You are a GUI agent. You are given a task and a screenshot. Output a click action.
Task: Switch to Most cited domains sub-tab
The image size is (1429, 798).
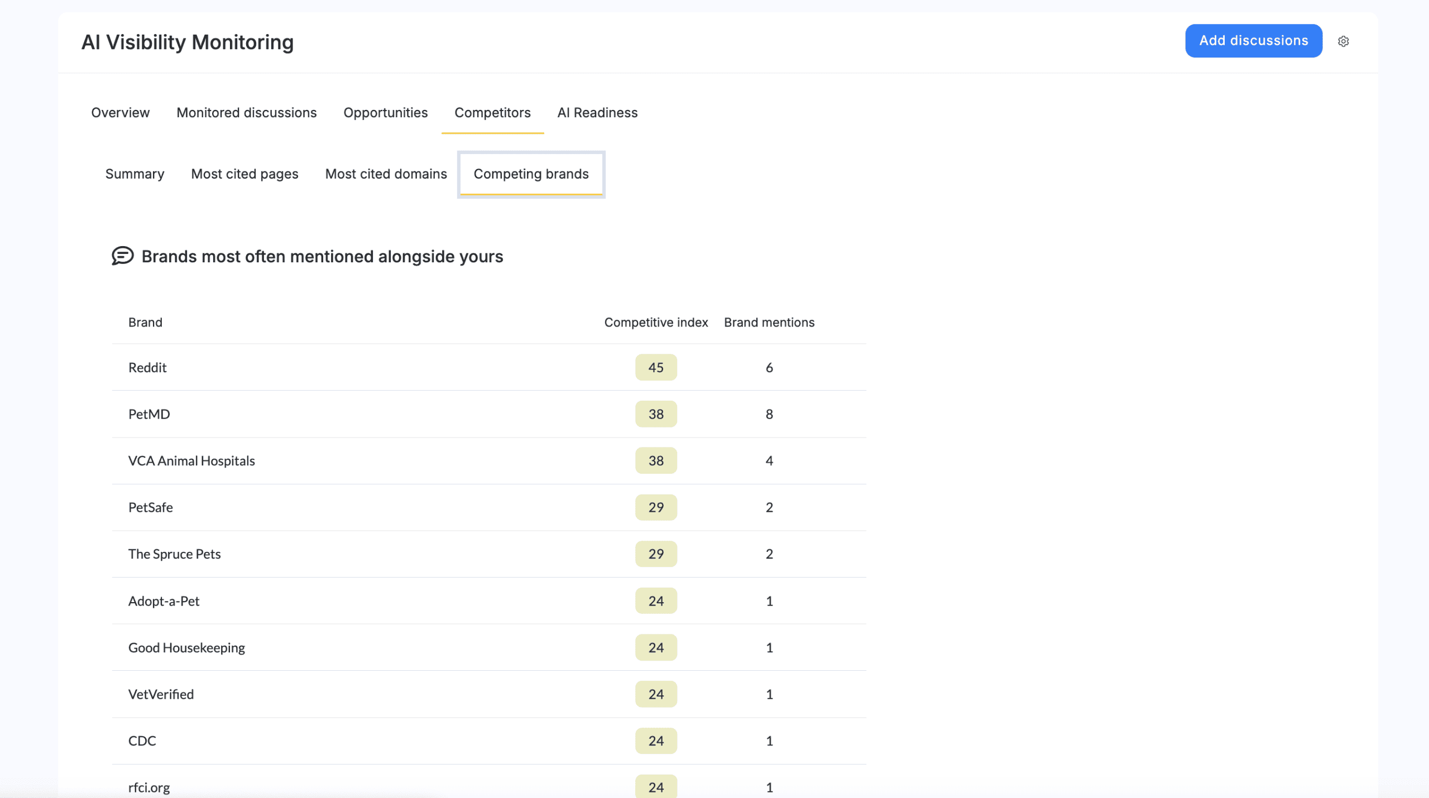click(386, 174)
